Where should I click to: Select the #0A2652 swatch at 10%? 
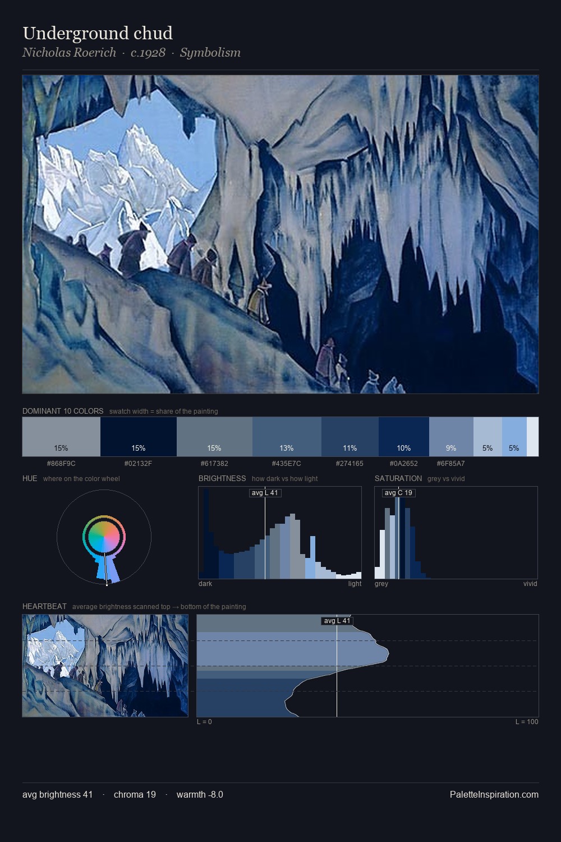coord(404,437)
